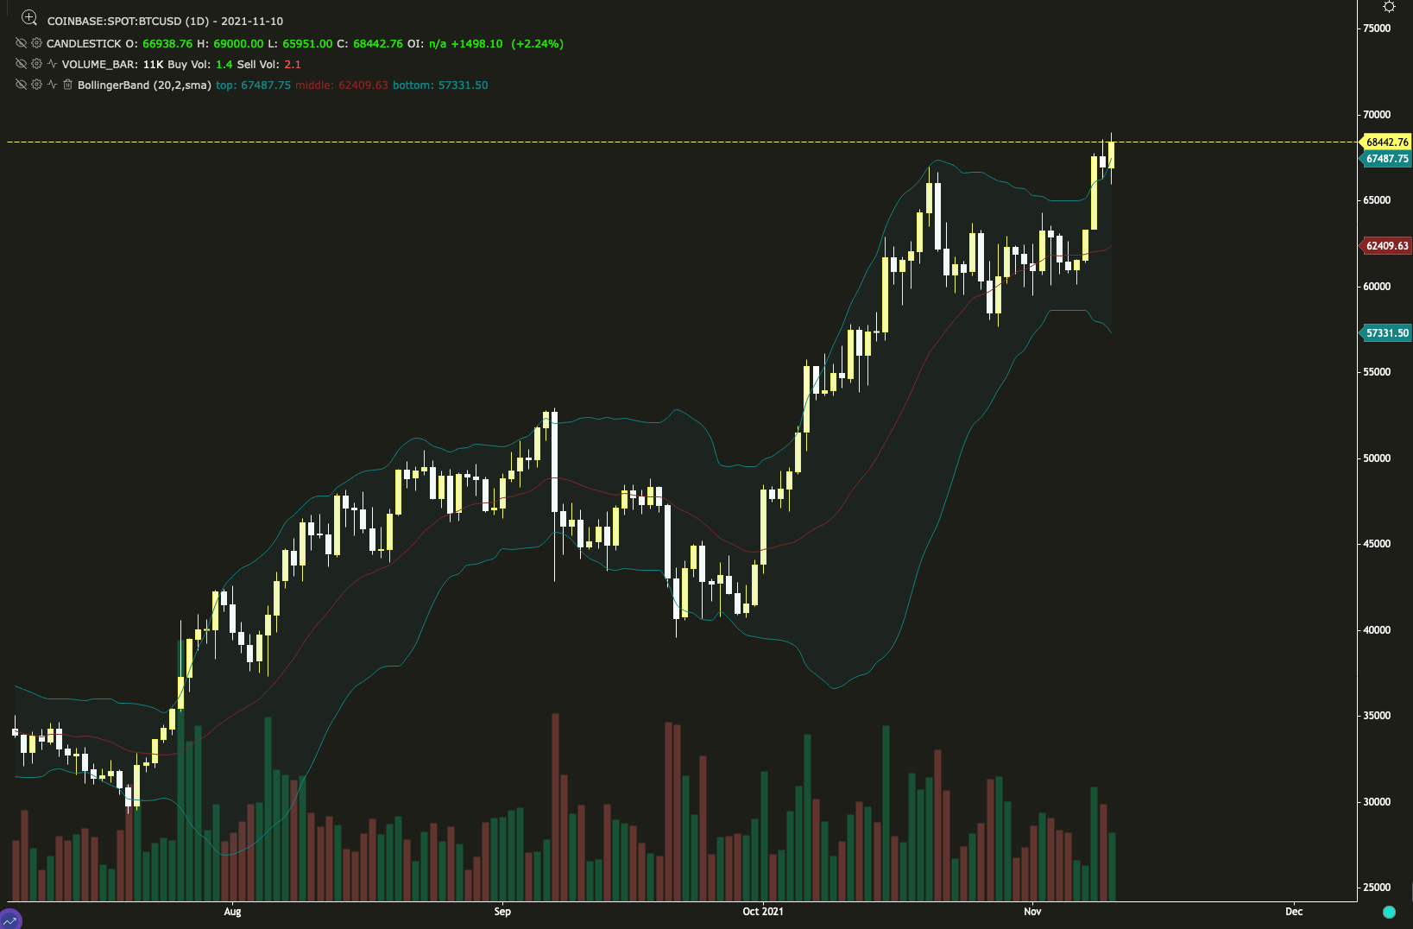Open CANDLESTICK settings gear
The height and width of the screenshot is (929, 1413).
(x=36, y=43)
